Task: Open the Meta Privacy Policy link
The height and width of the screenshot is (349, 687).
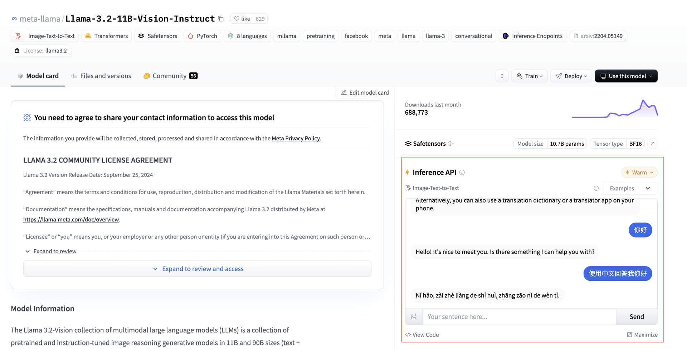Action: pyautogui.click(x=296, y=138)
